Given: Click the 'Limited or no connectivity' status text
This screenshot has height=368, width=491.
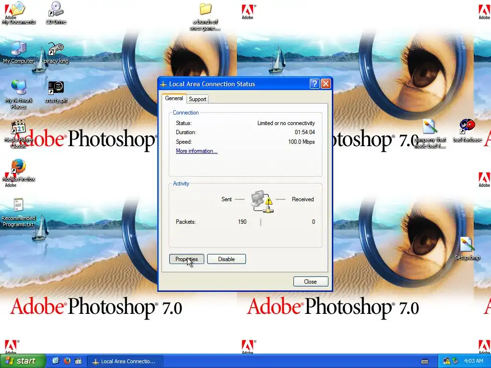Looking at the screenshot, I should 286,123.
